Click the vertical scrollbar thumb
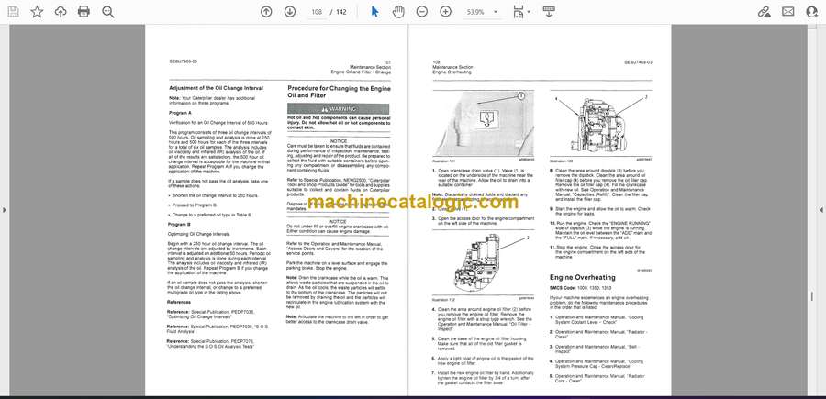Screen dimensions: 826x399 (x=812, y=296)
